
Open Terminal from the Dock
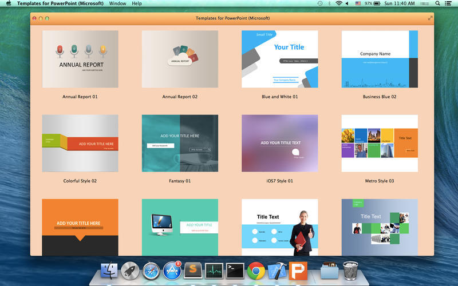235,271
